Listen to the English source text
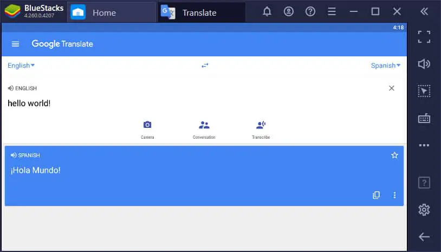441x252 pixels. click(x=11, y=88)
